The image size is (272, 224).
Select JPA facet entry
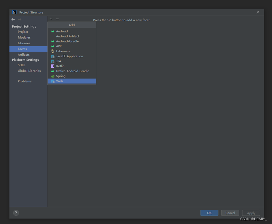[72, 61]
